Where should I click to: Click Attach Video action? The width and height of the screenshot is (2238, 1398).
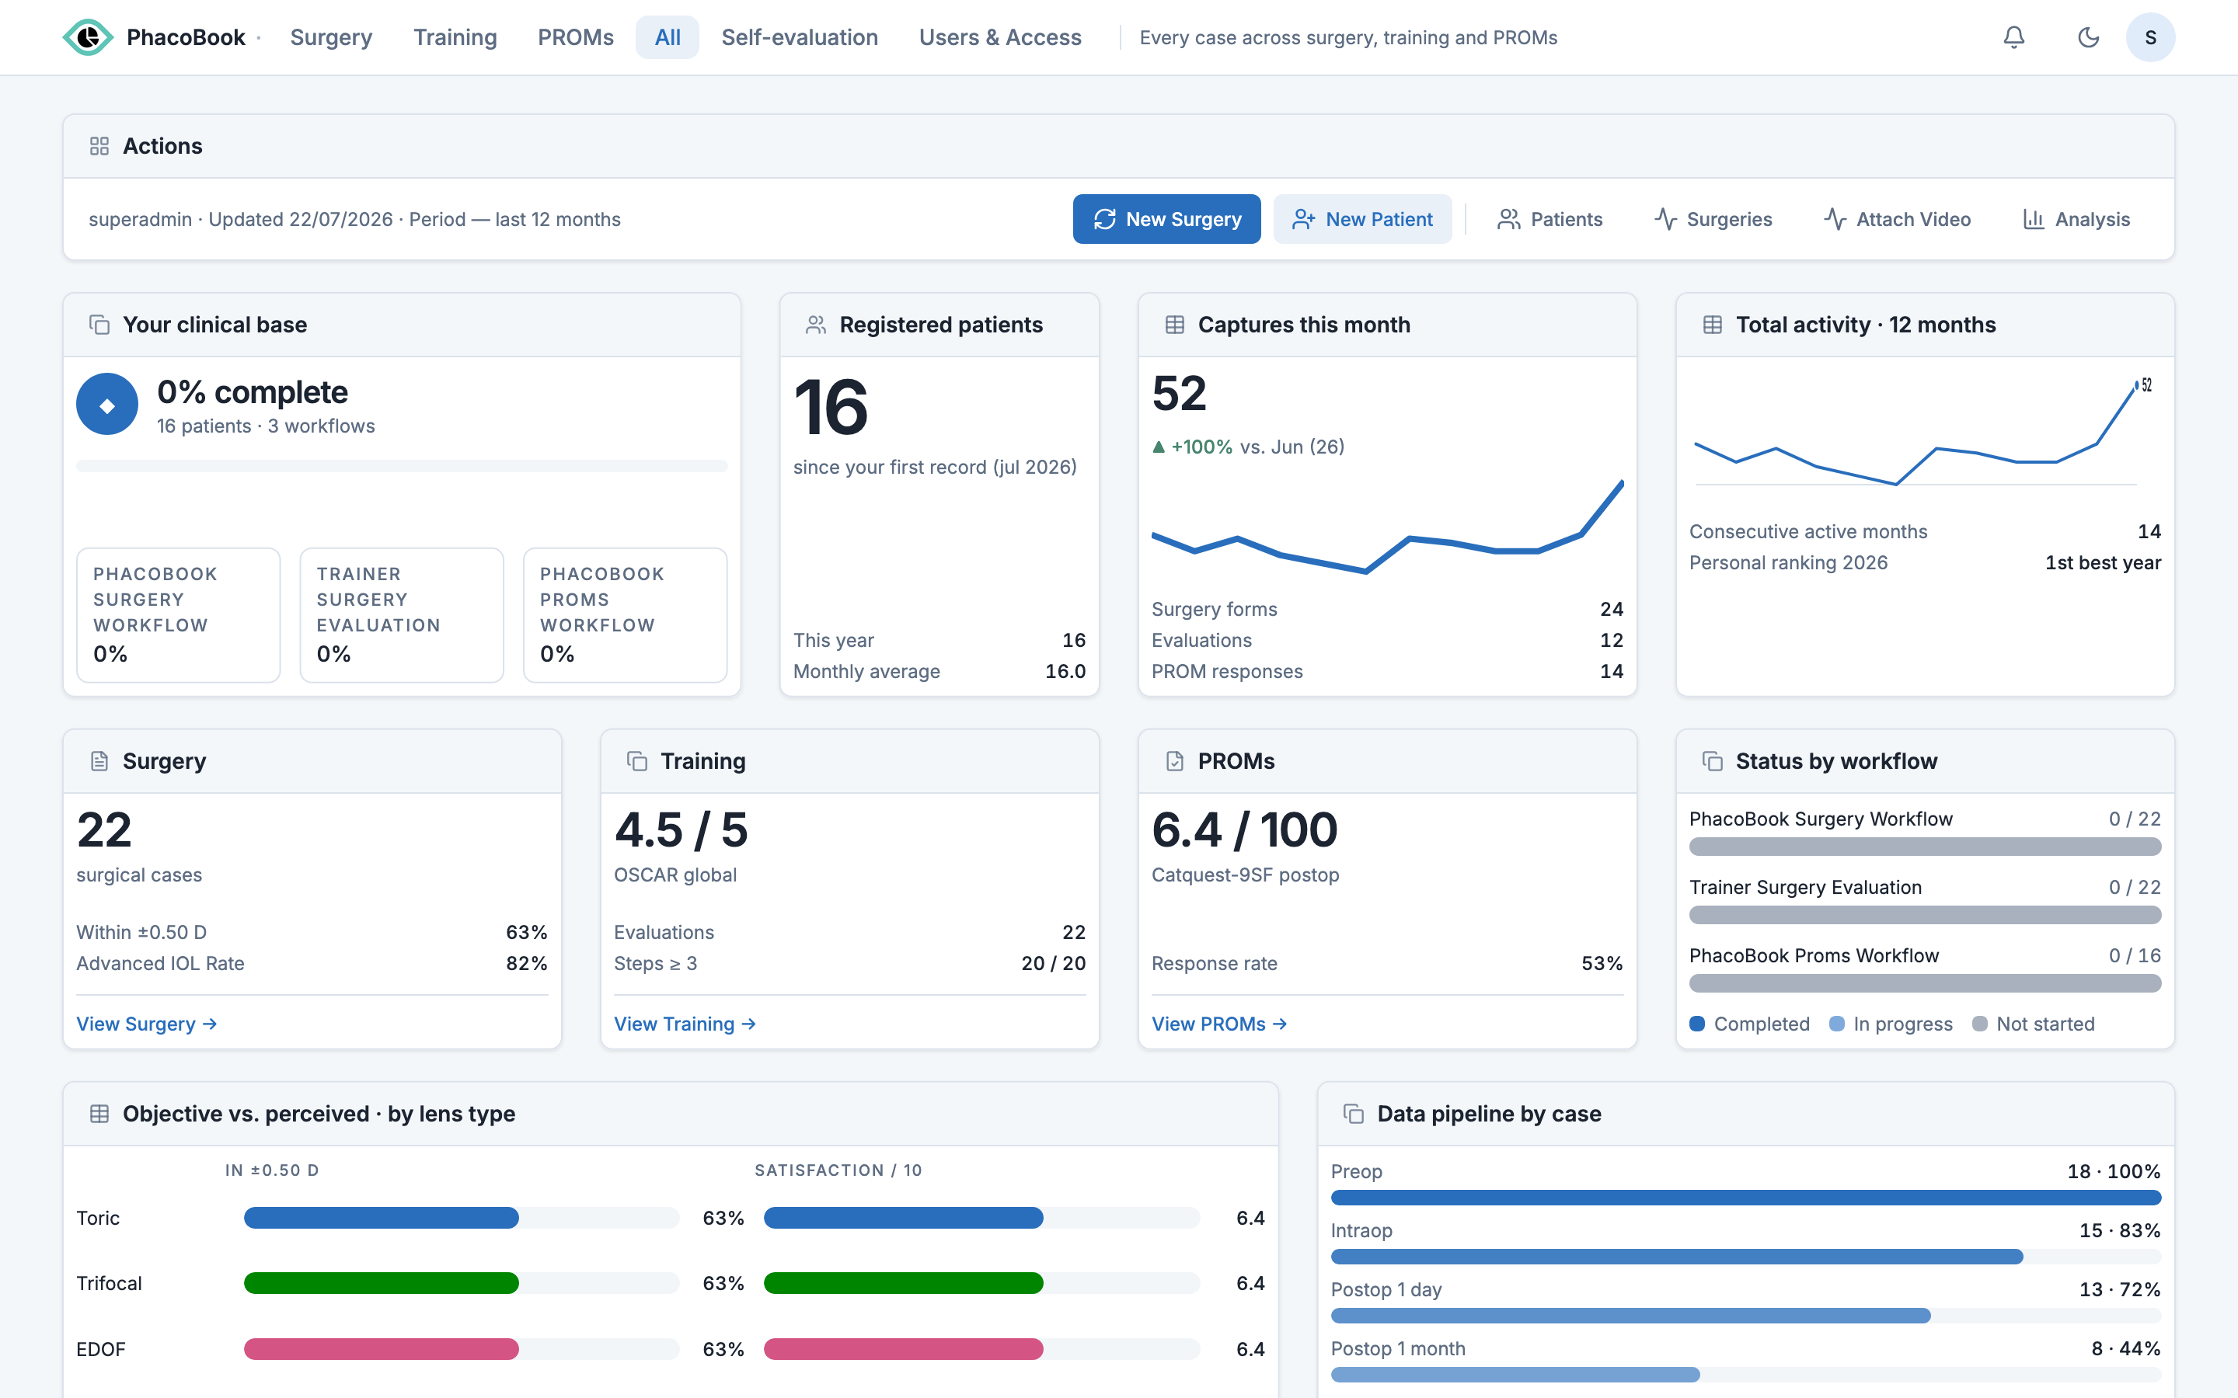(x=1898, y=219)
